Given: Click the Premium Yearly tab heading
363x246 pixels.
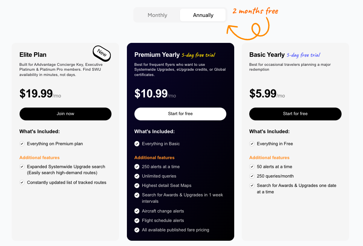Looking at the screenshot, I should tap(156, 55).
